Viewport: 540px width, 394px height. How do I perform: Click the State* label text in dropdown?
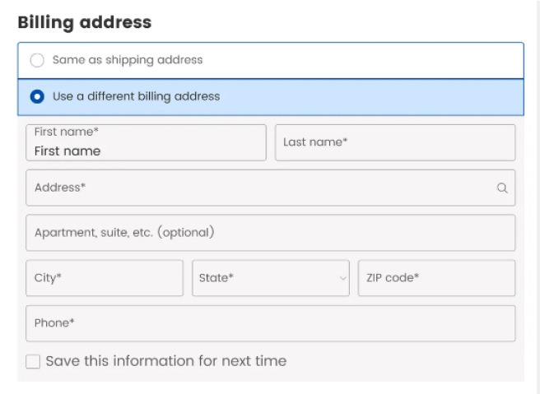tap(216, 278)
